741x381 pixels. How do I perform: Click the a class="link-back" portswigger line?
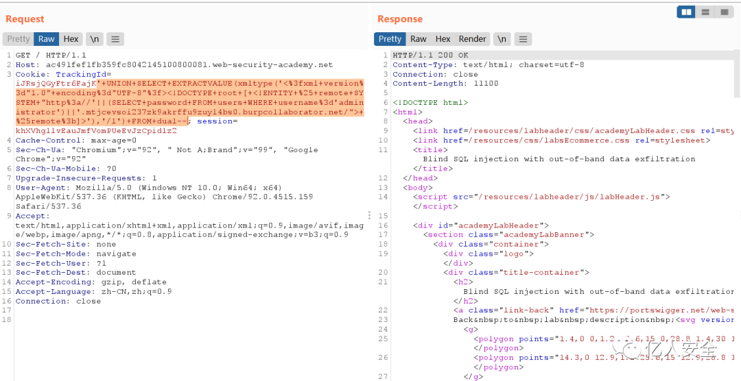593,310
